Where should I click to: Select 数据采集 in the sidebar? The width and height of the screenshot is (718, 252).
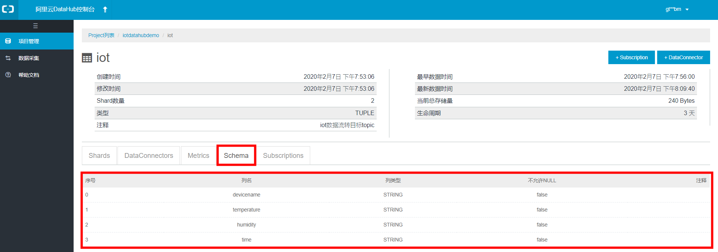tap(37, 58)
